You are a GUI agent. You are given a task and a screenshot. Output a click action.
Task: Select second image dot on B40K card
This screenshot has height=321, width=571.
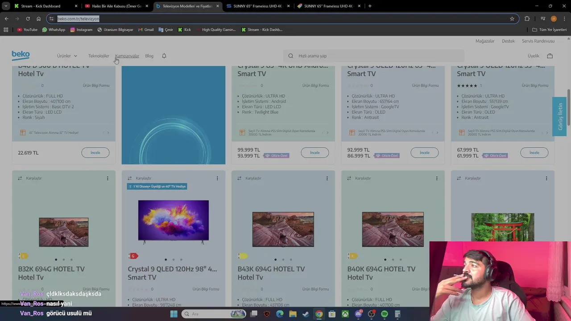(393, 259)
